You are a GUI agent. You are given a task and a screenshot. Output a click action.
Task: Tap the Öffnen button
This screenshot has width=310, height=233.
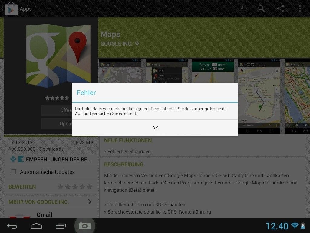[x=57, y=110]
